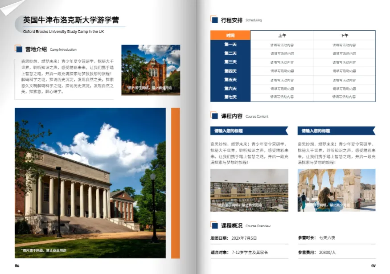Click 请填写活动内容 in 第一天 上午 cell
390x274 pixels.
click(x=282, y=45)
